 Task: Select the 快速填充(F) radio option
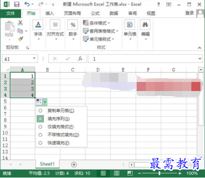click(x=41, y=143)
